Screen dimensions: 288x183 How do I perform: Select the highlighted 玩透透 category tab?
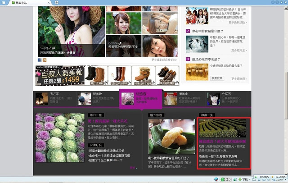click(x=141, y=99)
